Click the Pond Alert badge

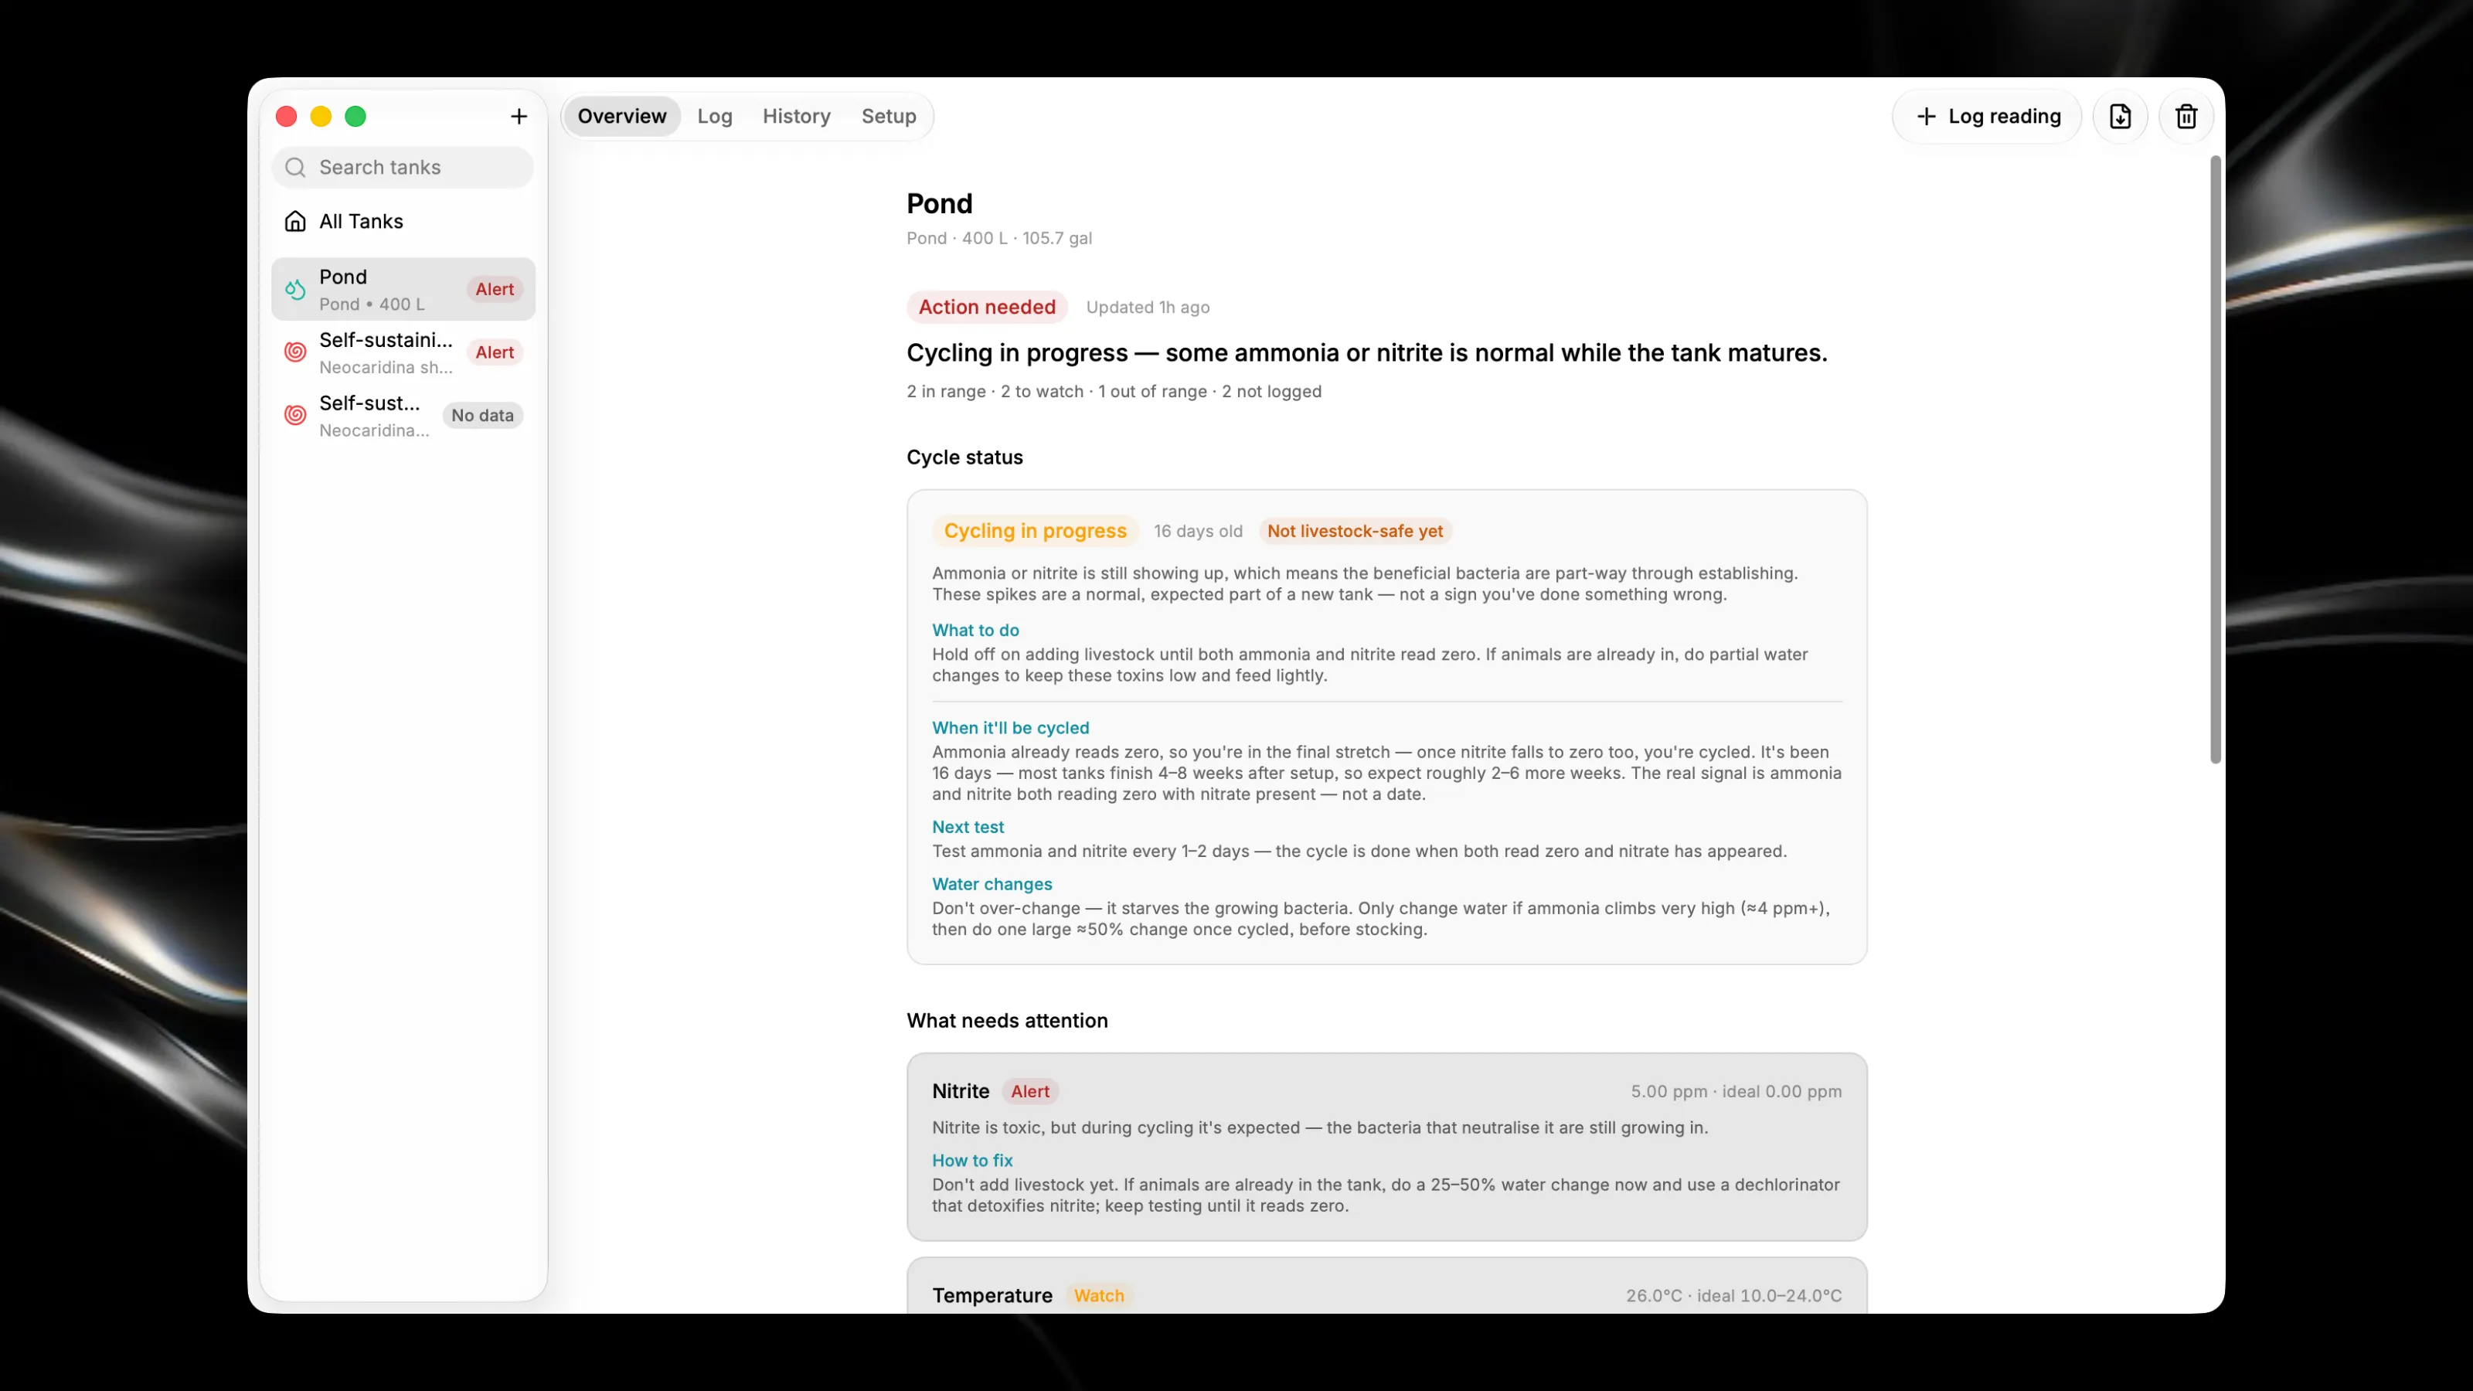[495, 289]
